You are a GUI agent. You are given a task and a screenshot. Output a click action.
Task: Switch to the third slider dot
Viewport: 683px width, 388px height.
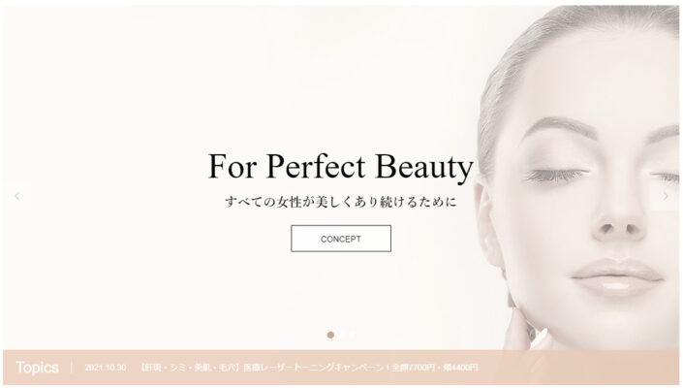click(352, 335)
